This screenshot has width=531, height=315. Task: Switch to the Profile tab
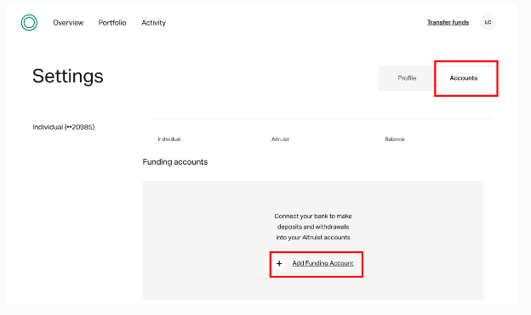[407, 78]
